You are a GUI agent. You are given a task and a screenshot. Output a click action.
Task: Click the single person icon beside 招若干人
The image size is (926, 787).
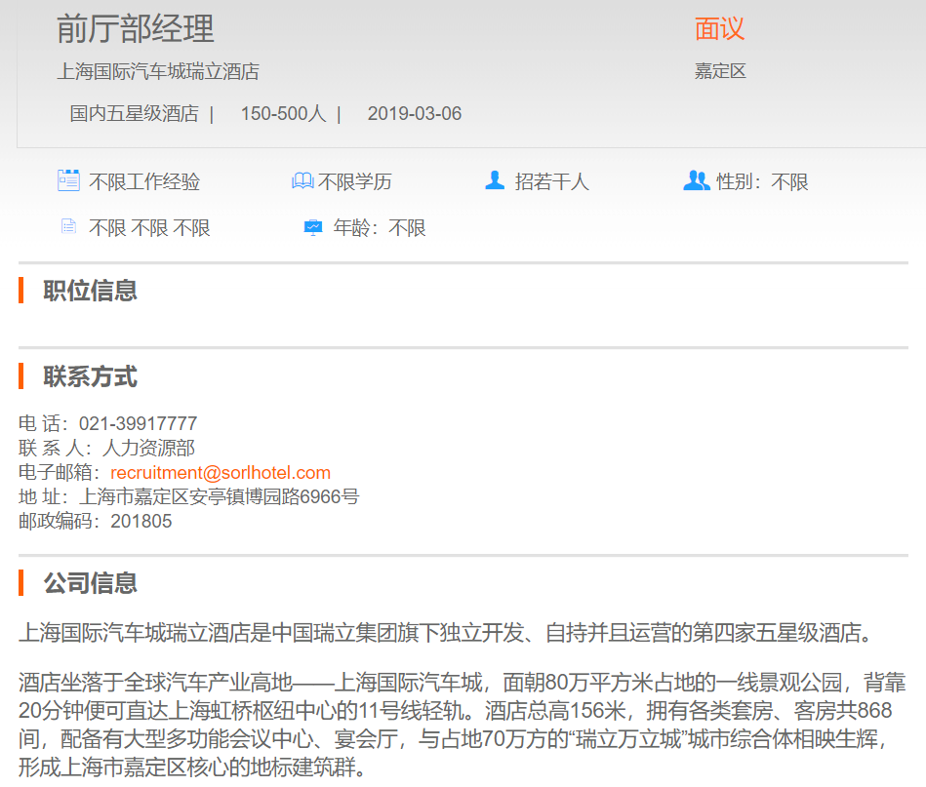click(495, 180)
